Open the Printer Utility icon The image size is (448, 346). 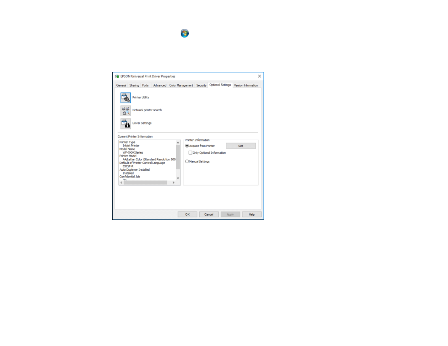125,98
